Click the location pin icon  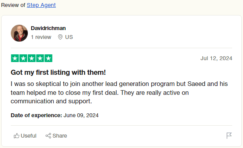click(60, 37)
